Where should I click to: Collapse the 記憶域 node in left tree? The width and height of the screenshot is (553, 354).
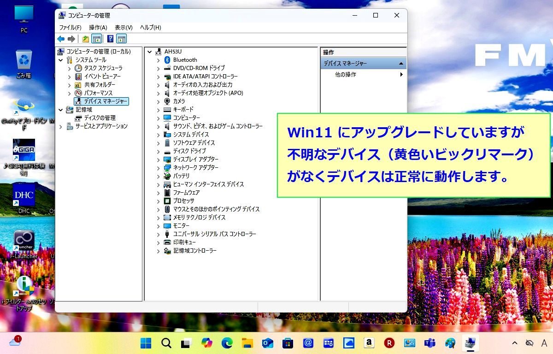[60, 110]
